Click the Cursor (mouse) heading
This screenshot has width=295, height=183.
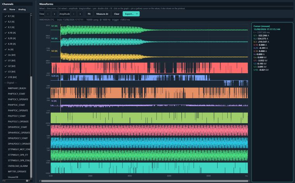coord(262,26)
